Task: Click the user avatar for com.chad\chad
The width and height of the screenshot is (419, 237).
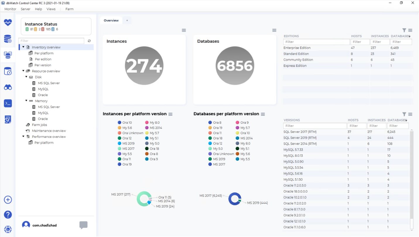Action: [26, 225]
